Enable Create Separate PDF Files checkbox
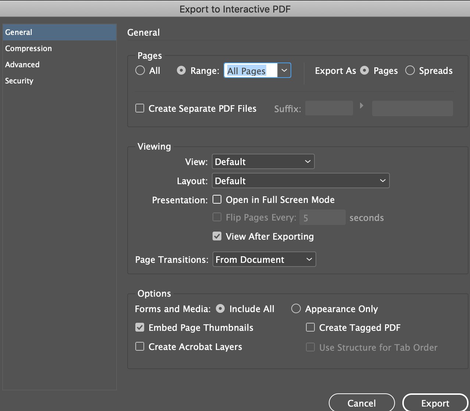This screenshot has width=470, height=411. 140,108
